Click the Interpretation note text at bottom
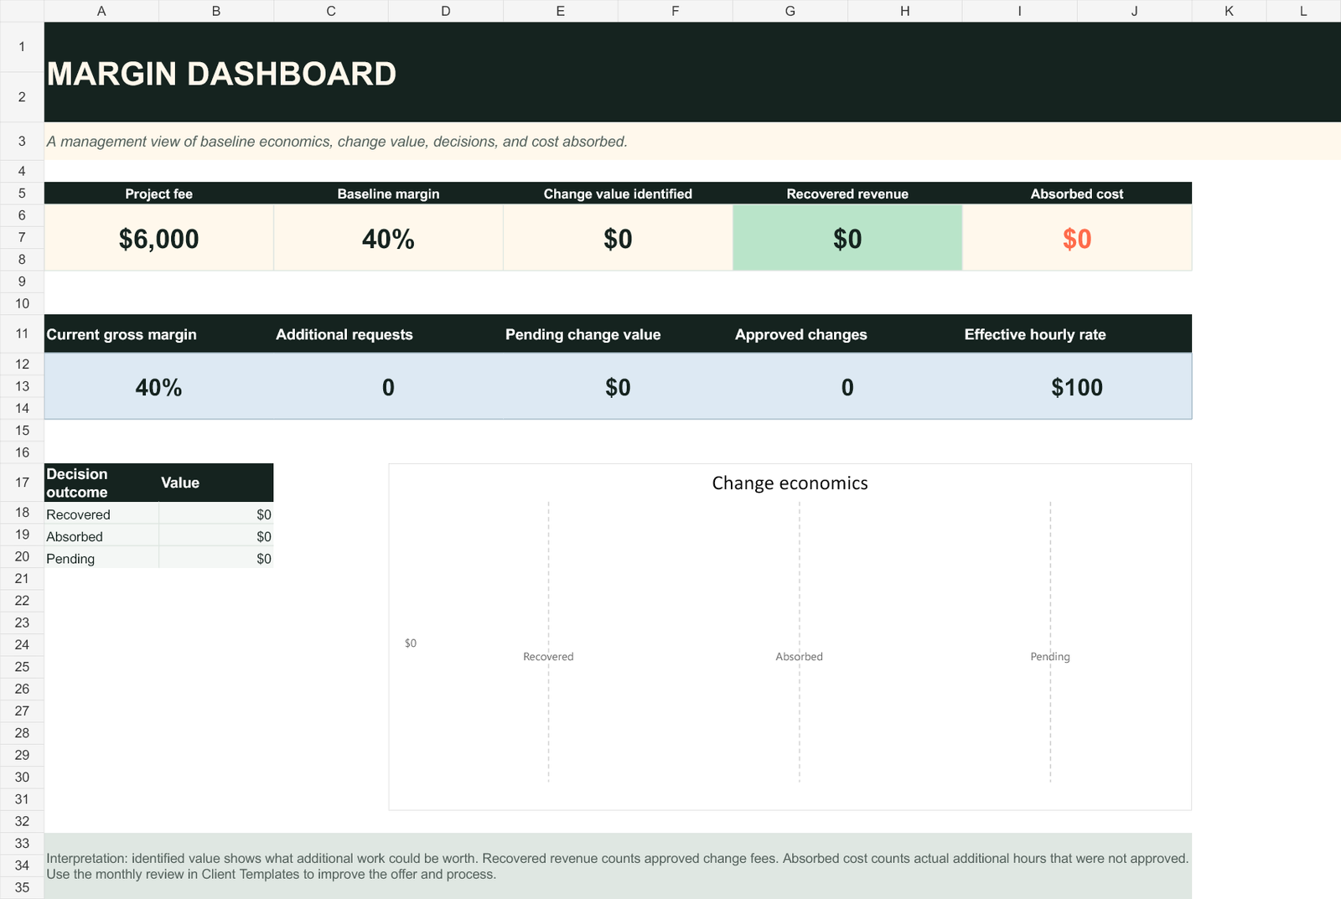 [618, 866]
